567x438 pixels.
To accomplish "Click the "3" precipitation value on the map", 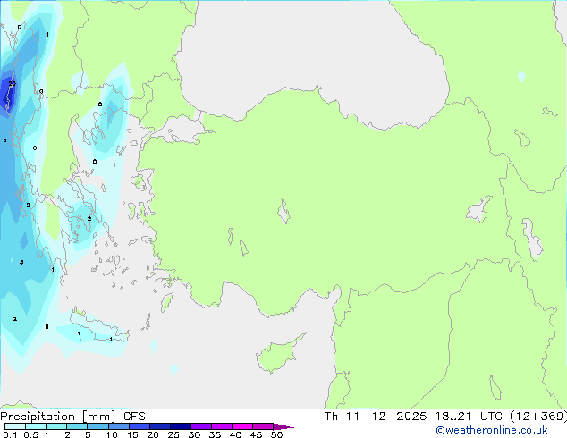I will pyautogui.click(x=21, y=263).
